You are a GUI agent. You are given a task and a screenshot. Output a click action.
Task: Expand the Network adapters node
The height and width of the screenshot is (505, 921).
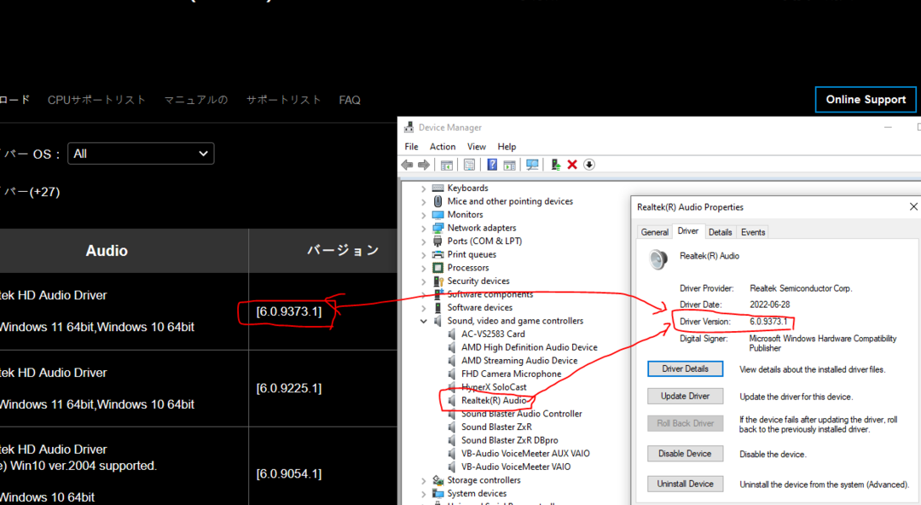click(424, 228)
